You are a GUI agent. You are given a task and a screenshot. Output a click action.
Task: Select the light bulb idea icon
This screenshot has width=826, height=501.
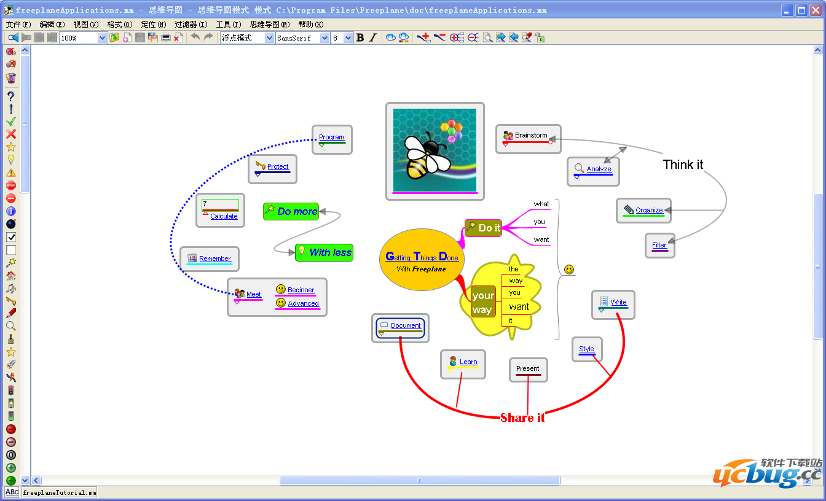(10, 160)
